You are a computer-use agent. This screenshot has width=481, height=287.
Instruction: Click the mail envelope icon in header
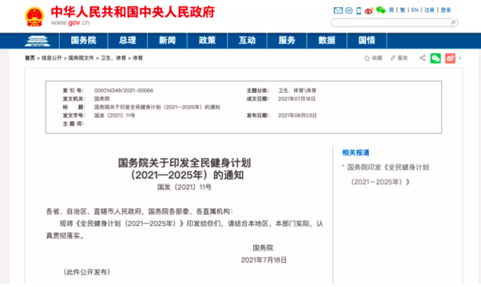338,10
